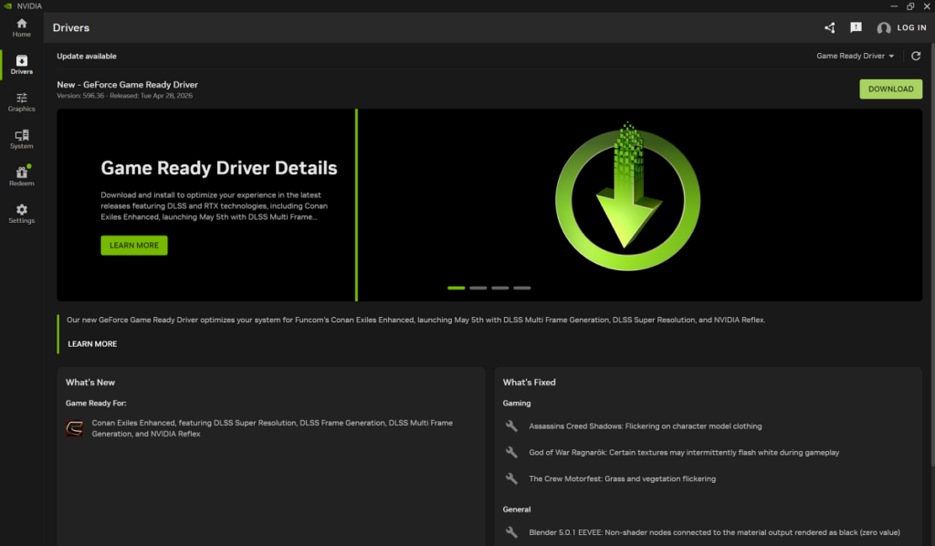Image resolution: width=935 pixels, height=546 pixels.
Task: Click the Conan Exiles Enhanced game icon
Action: pos(77,427)
